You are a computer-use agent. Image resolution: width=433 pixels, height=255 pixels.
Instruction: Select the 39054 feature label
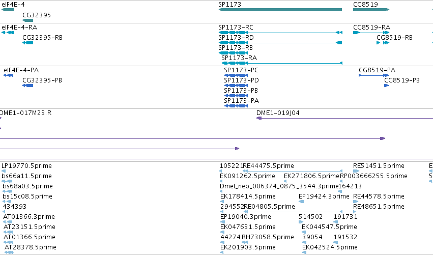tap(312, 237)
